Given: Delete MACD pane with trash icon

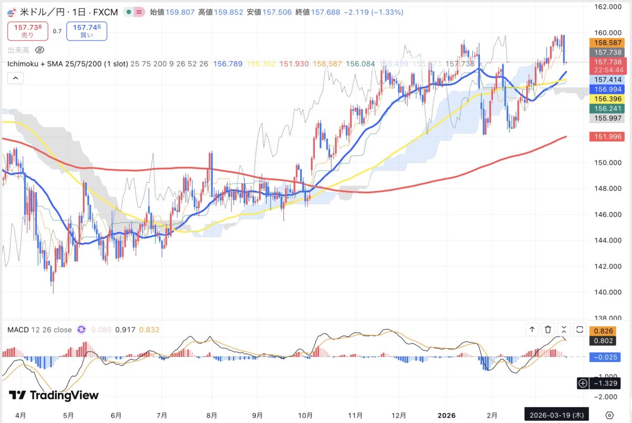Looking at the screenshot, I should (548, 329).
